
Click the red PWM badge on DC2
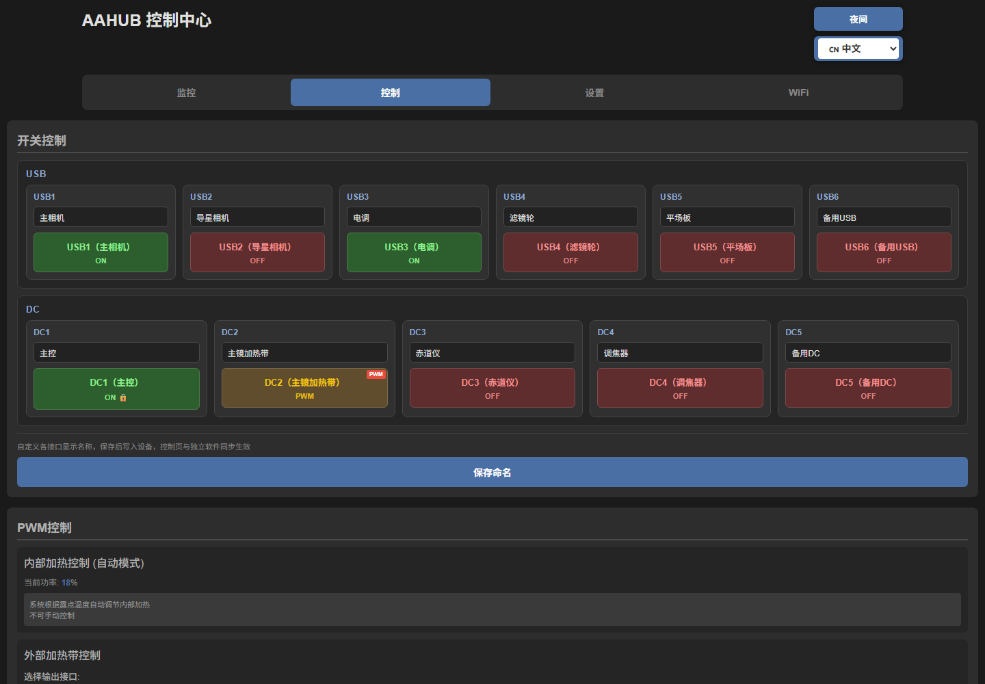coord(376,374)
